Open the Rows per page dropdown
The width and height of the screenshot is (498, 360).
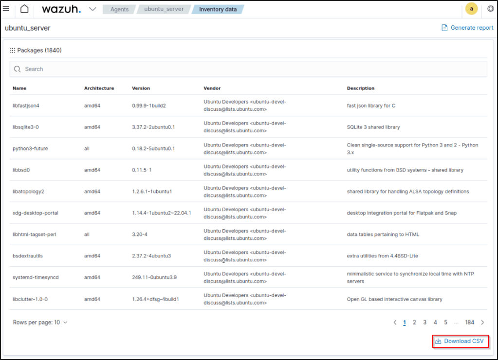click(x=40, y=322)
